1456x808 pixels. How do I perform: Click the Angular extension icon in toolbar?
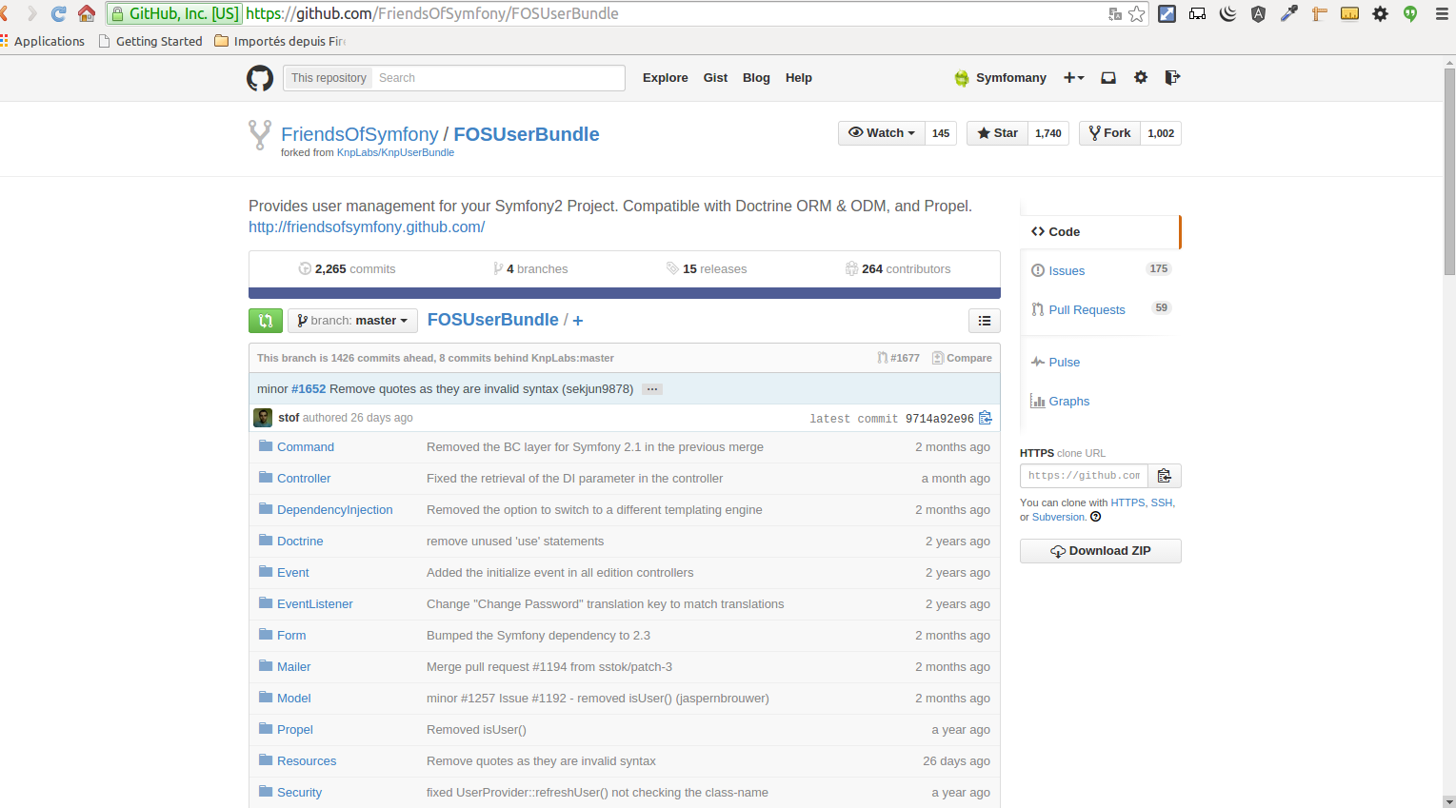point(1258,13)
